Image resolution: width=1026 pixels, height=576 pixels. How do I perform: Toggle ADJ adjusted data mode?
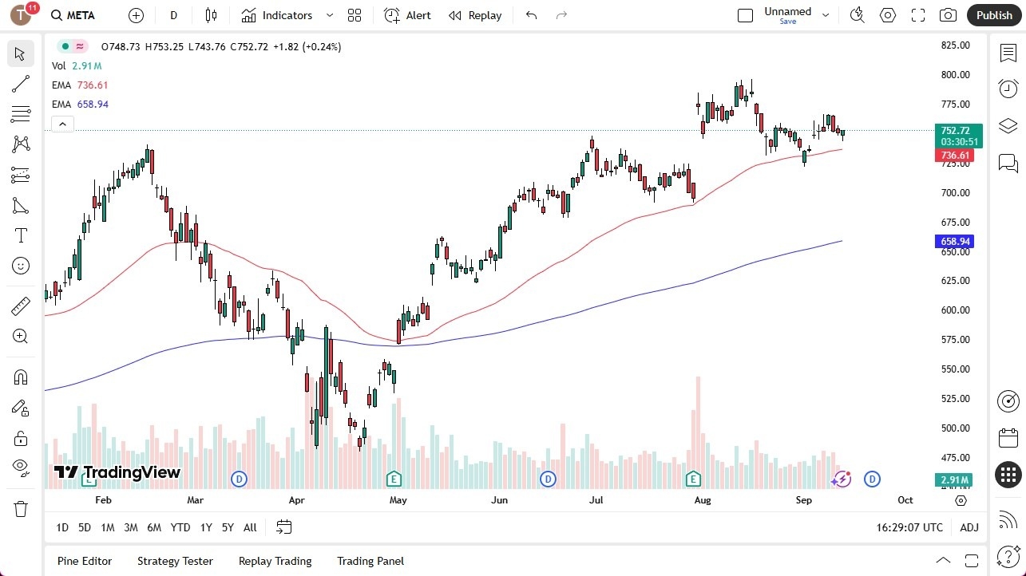969,527
